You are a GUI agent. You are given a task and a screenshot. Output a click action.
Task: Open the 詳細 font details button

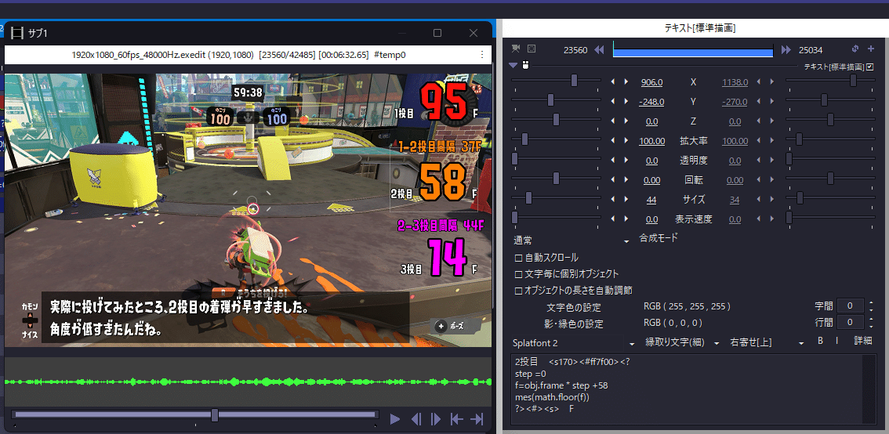[863, 341]
